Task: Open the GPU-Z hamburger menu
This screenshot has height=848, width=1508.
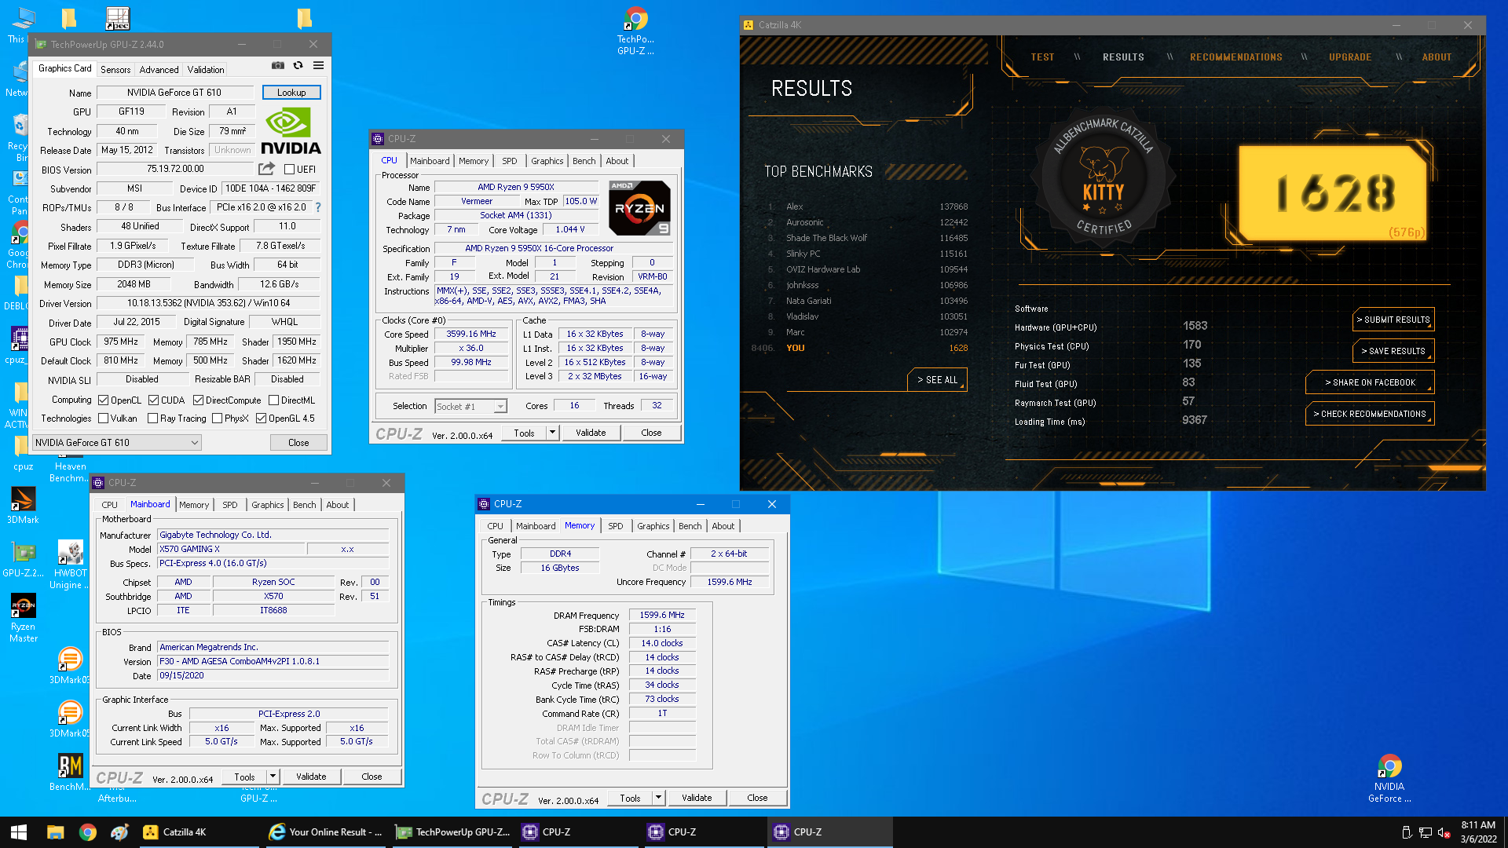Action: click(x=318, y=66)
